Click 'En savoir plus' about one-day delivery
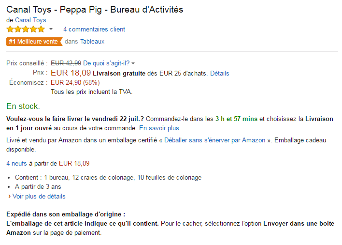 click(x=160, y=128)
